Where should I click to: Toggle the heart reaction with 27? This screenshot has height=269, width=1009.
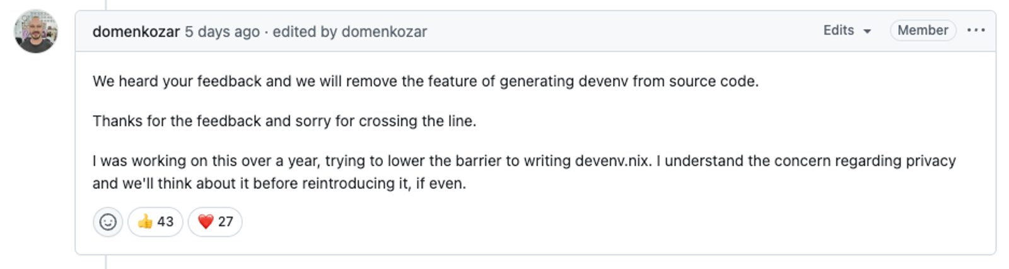(215, 222)
